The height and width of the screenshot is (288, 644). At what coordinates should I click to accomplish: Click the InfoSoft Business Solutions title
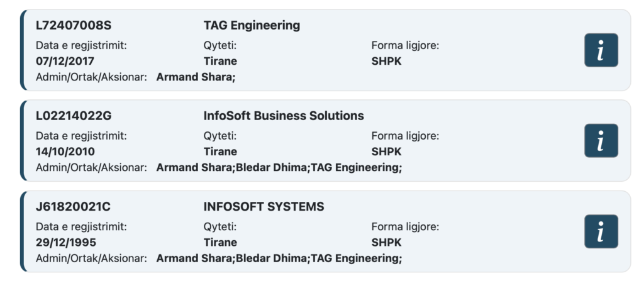pos(284,116)
